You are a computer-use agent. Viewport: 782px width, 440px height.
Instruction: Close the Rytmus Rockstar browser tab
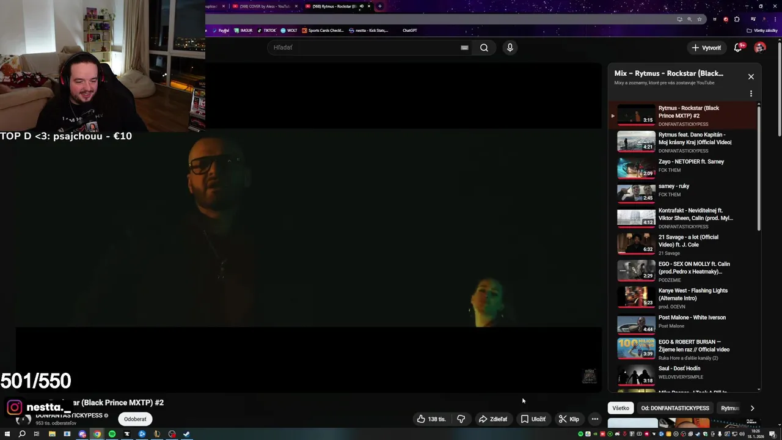pos(369,6)
